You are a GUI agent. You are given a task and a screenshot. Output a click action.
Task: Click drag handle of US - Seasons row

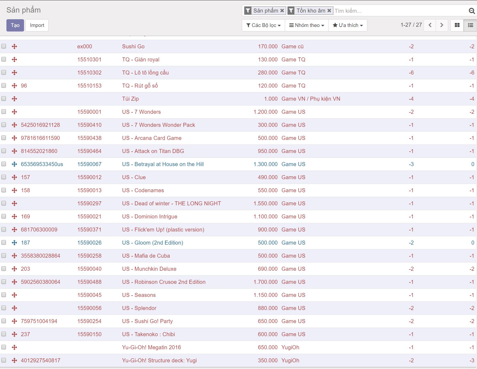click(14, 295)
